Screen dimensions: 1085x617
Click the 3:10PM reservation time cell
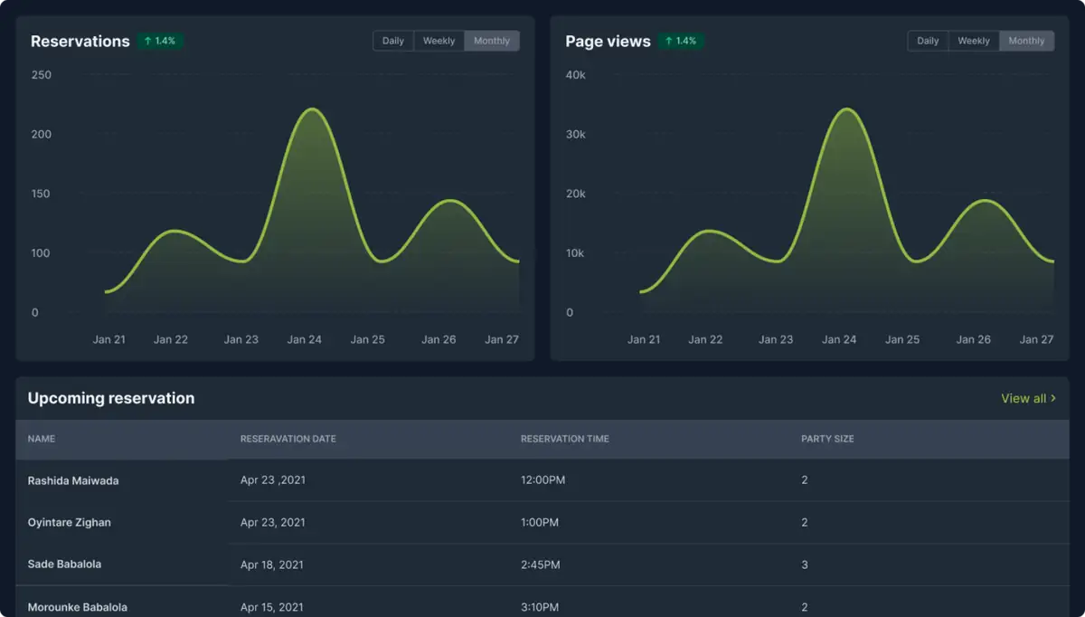pyautogui.click(x=540, y=607)
